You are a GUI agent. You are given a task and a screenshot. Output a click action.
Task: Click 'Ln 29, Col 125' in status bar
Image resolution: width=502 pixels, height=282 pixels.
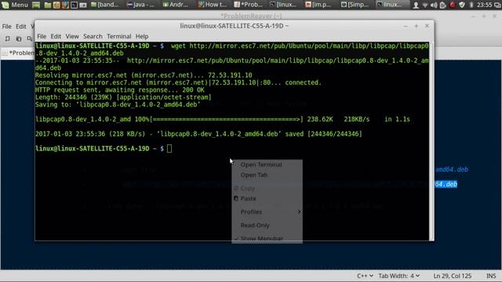453,276
